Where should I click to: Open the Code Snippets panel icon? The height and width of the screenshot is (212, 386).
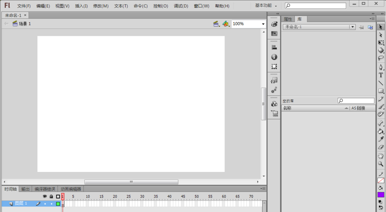pos(274,80)
